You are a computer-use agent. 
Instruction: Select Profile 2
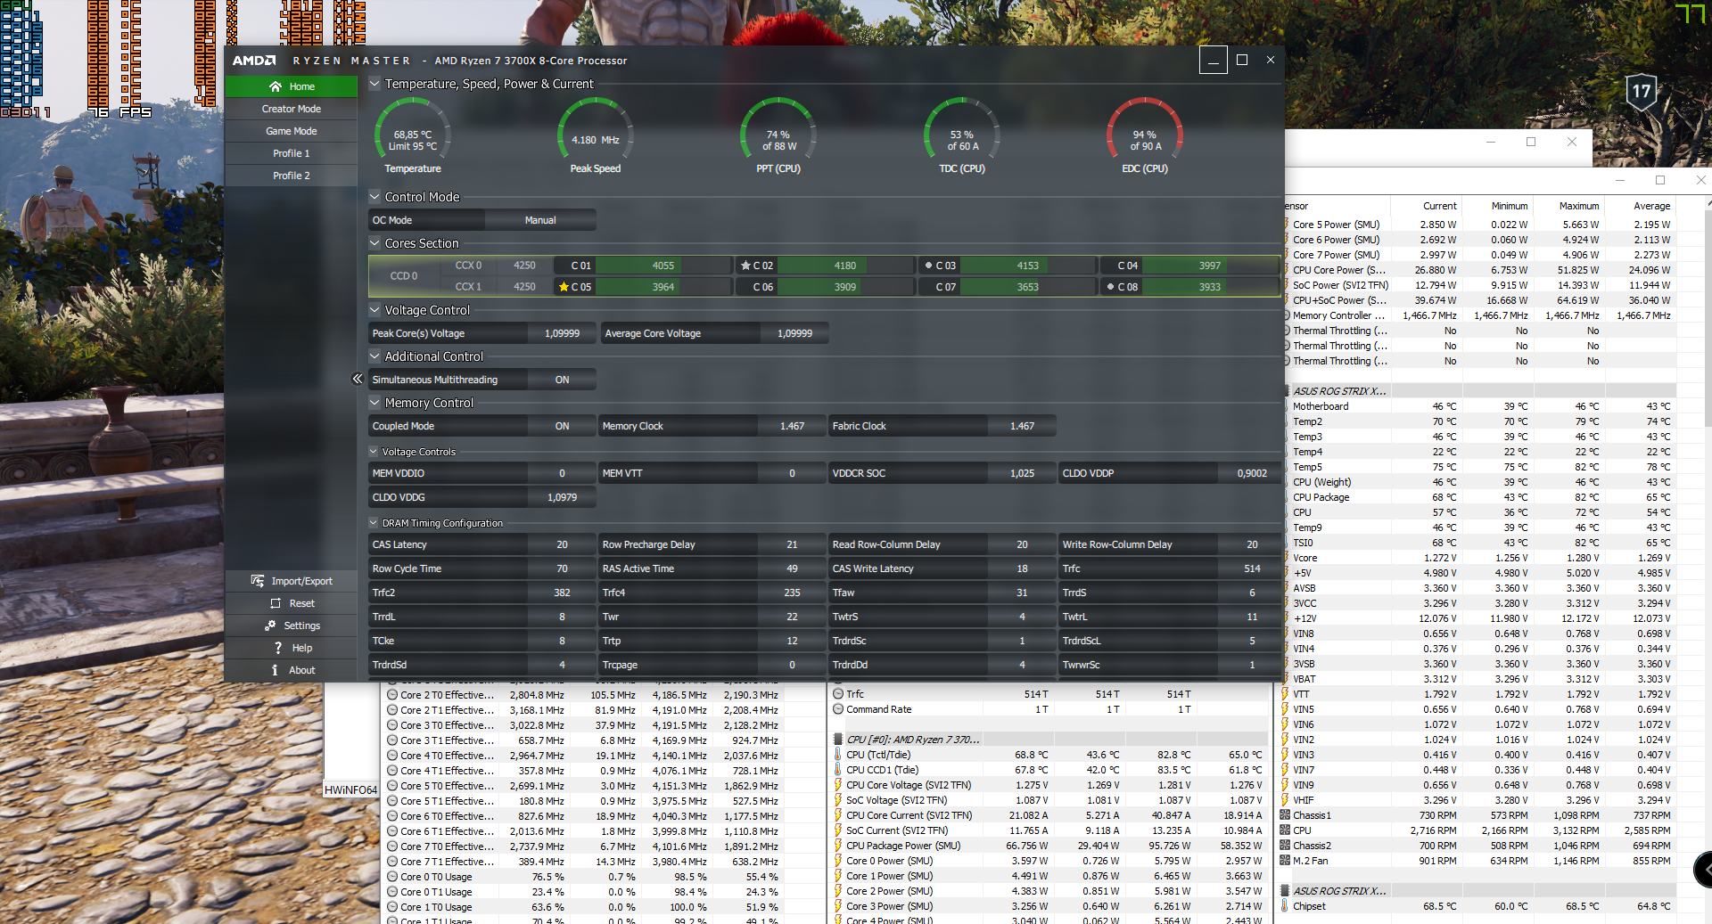[x=292, y=176]
